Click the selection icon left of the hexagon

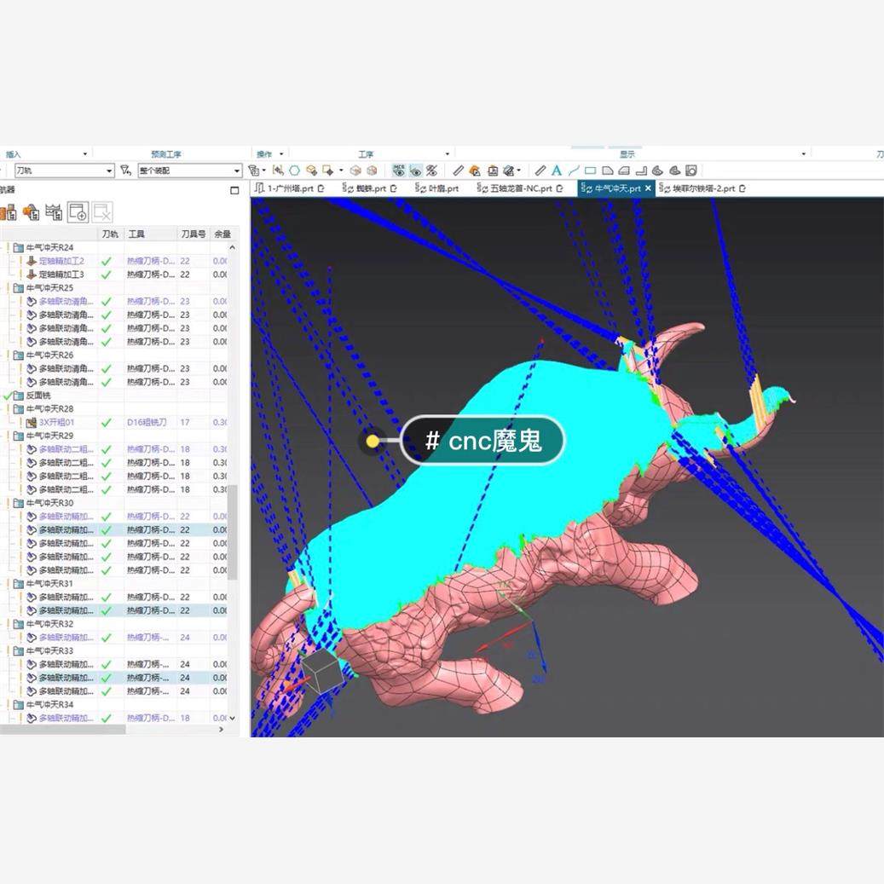[x=278, y=170]
